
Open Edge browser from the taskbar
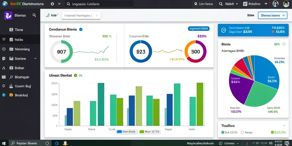pyautogui.click(x=57, y=143)
